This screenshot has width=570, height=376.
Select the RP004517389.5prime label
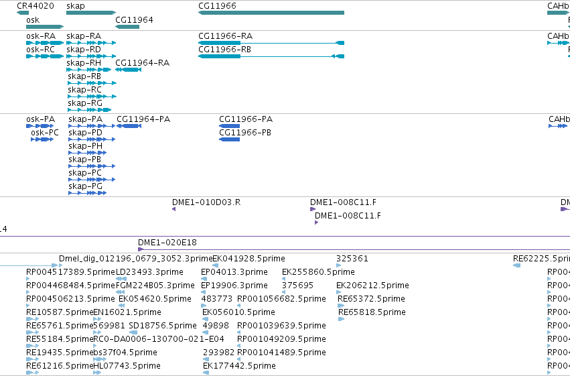[x=70, y=272]
